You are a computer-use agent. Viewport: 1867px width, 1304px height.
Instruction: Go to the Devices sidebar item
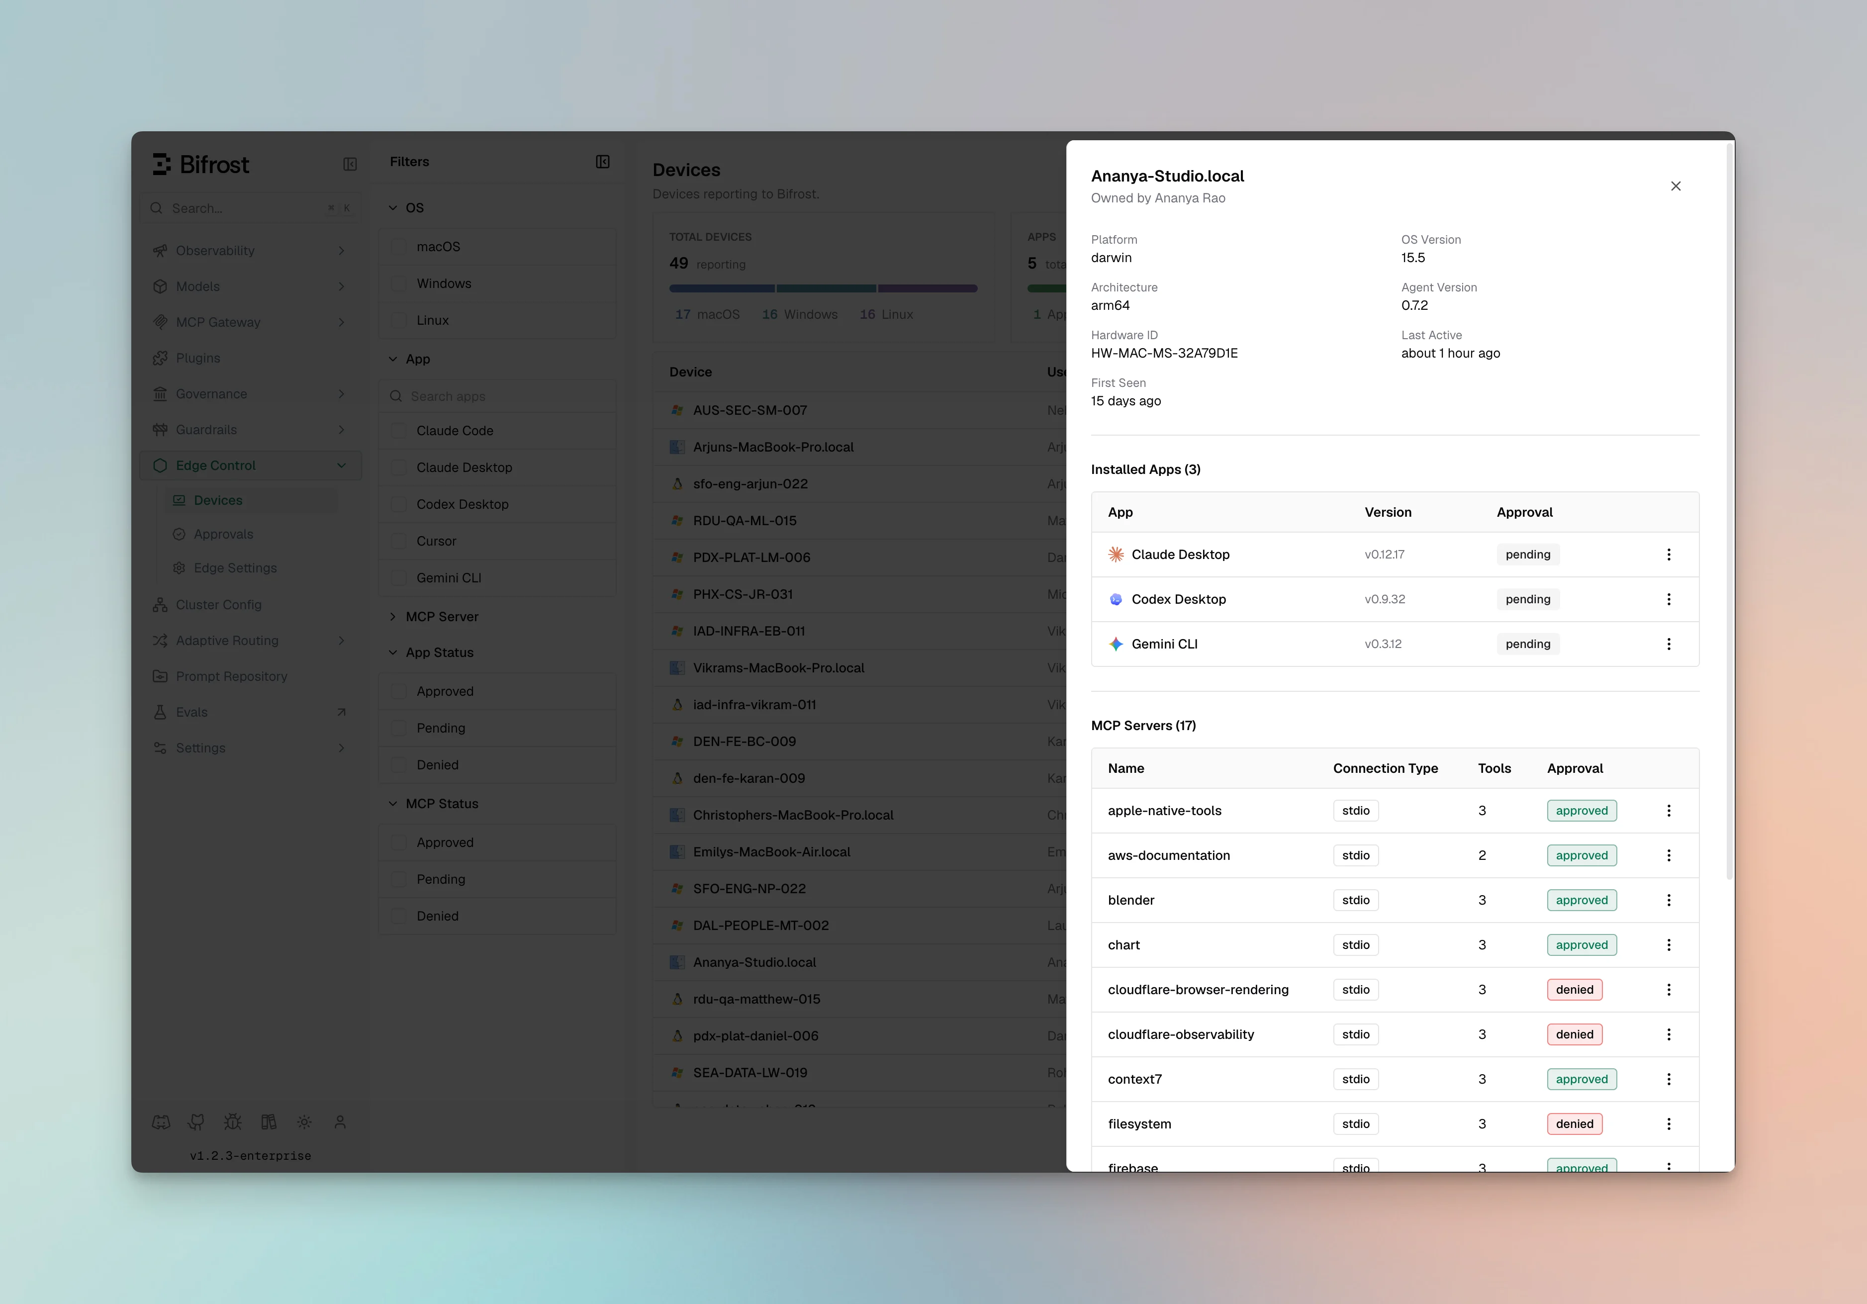(251, 500)
